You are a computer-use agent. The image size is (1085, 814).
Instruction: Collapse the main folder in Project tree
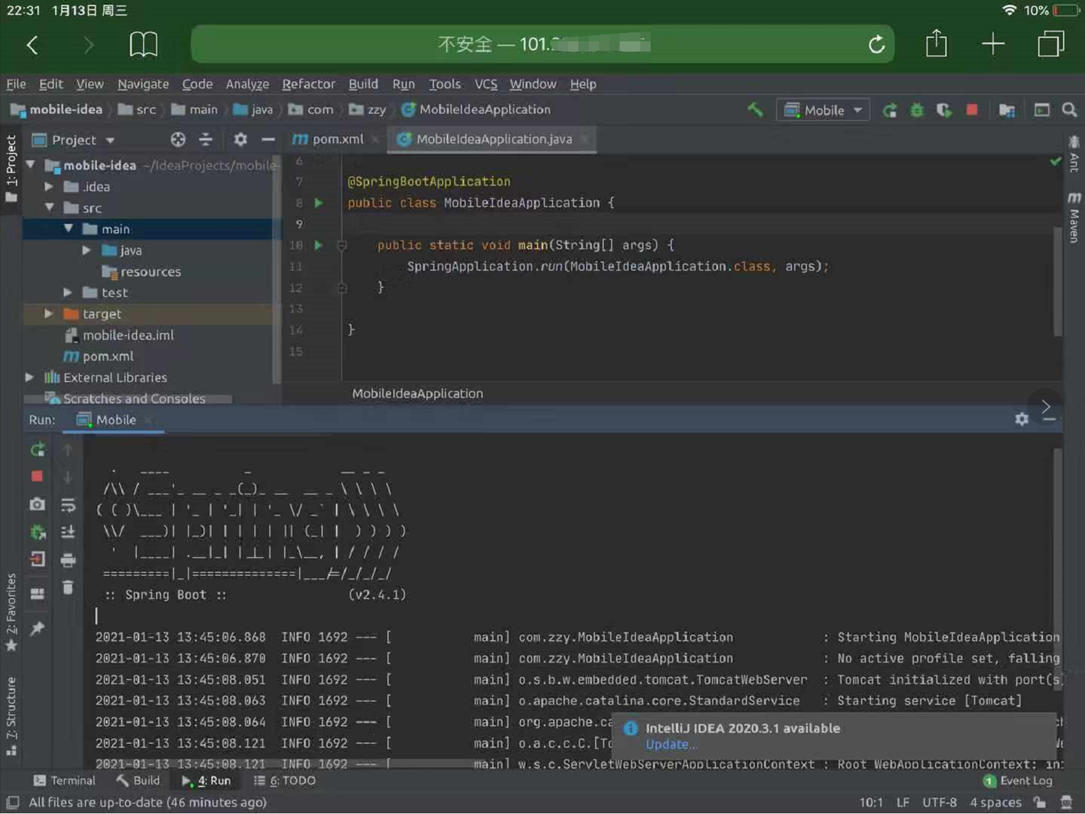[x=68, y=228]
